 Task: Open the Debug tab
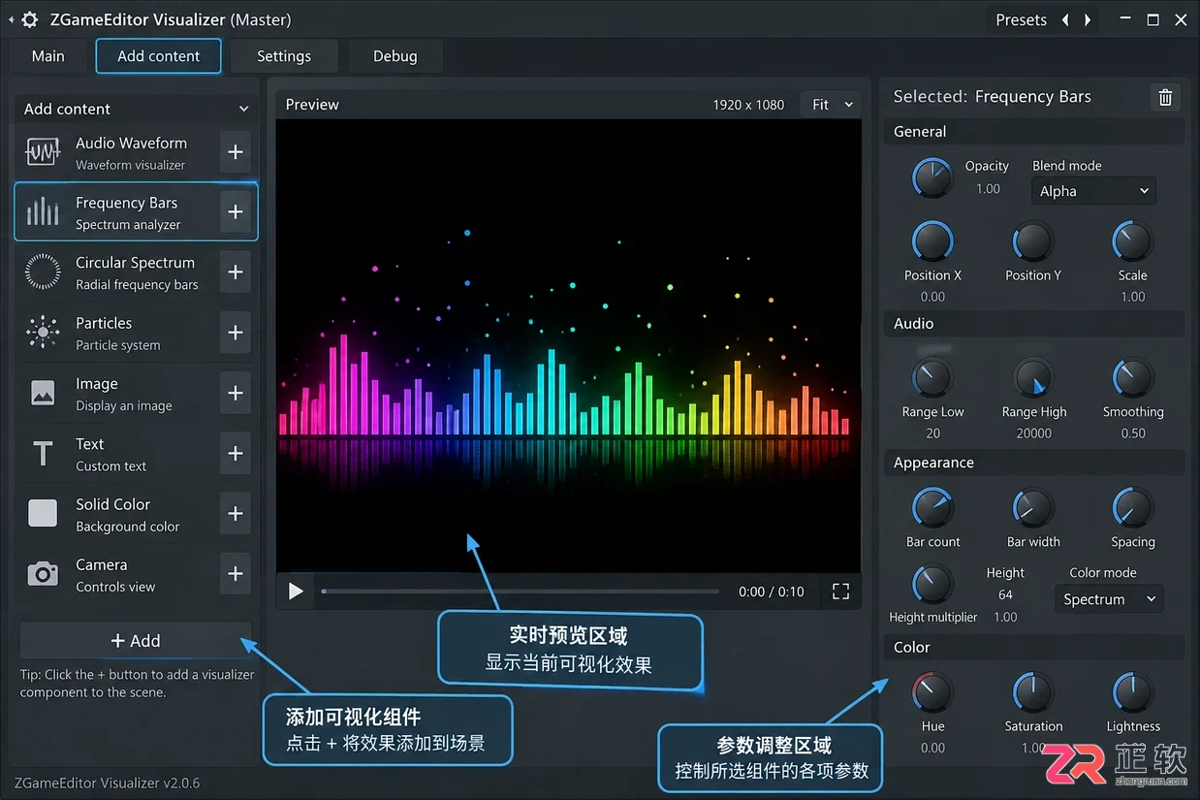[395, 56]
